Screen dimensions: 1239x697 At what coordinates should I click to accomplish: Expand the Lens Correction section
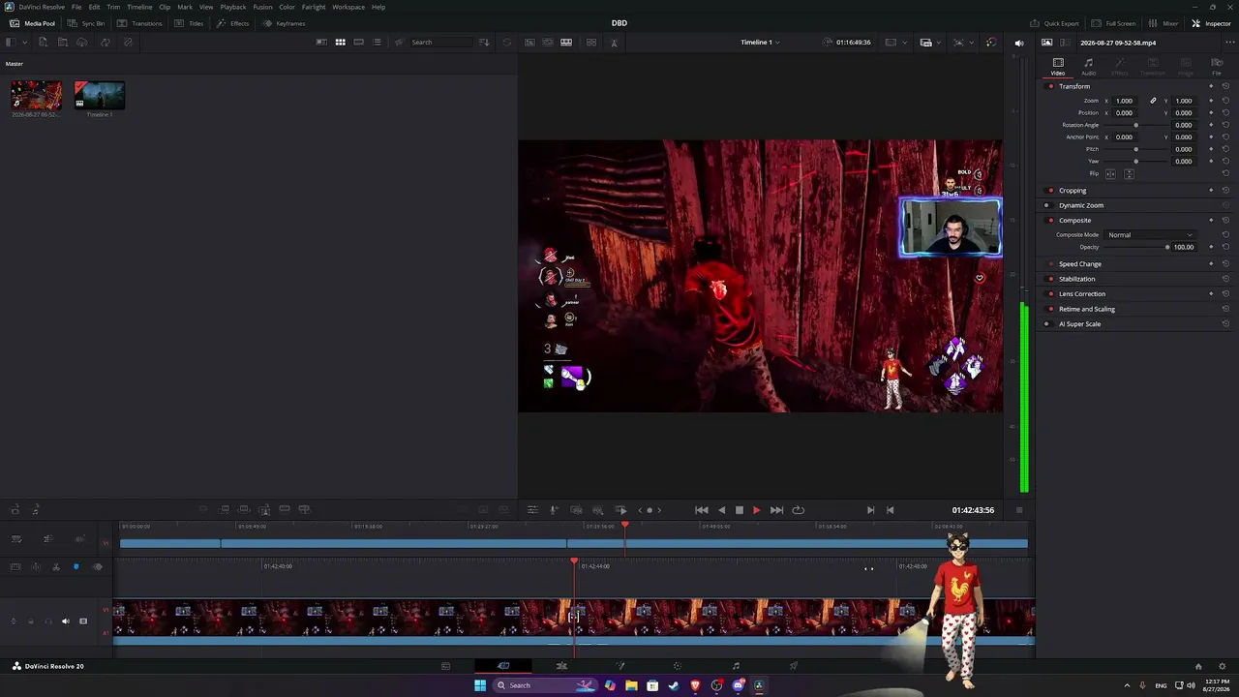click(x=1082, y=293)
